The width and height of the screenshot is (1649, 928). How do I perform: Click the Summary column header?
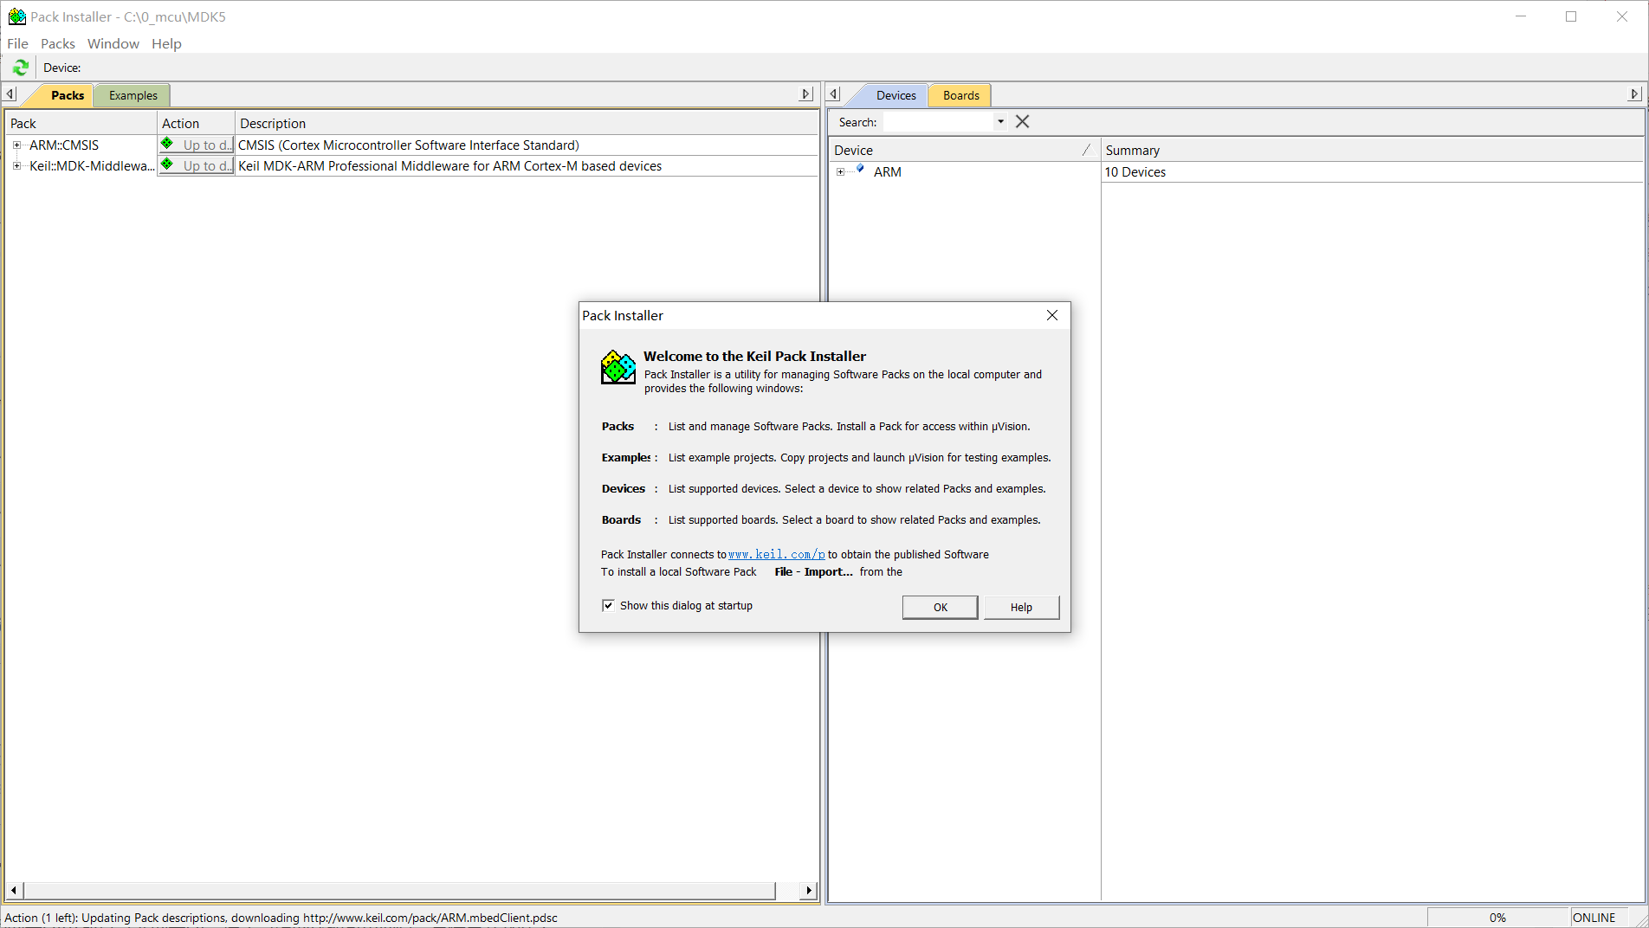coord(1372,151)
